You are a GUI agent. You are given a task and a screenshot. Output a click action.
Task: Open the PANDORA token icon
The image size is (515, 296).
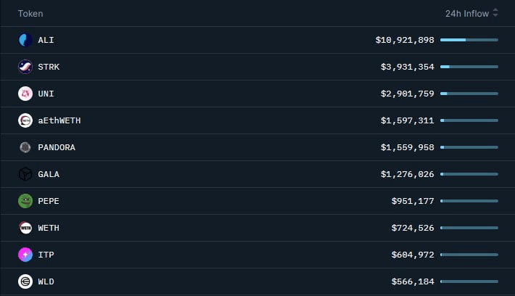tap(25, 147)
